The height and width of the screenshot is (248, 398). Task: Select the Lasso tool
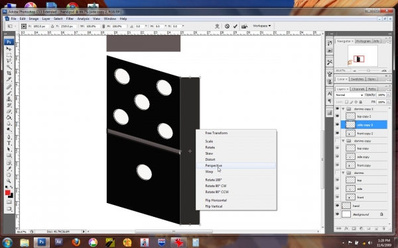[9, 61]
